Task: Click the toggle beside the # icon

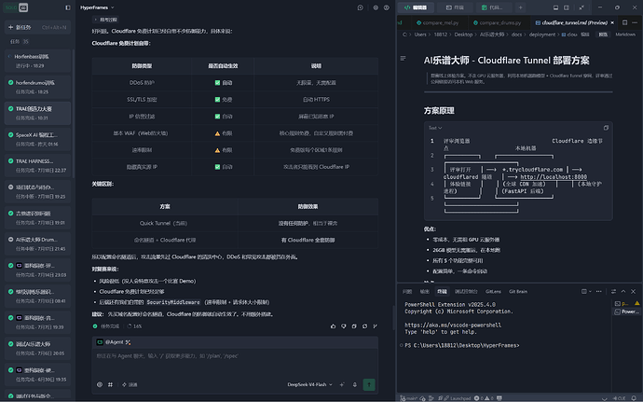Action: pos(130,384)
